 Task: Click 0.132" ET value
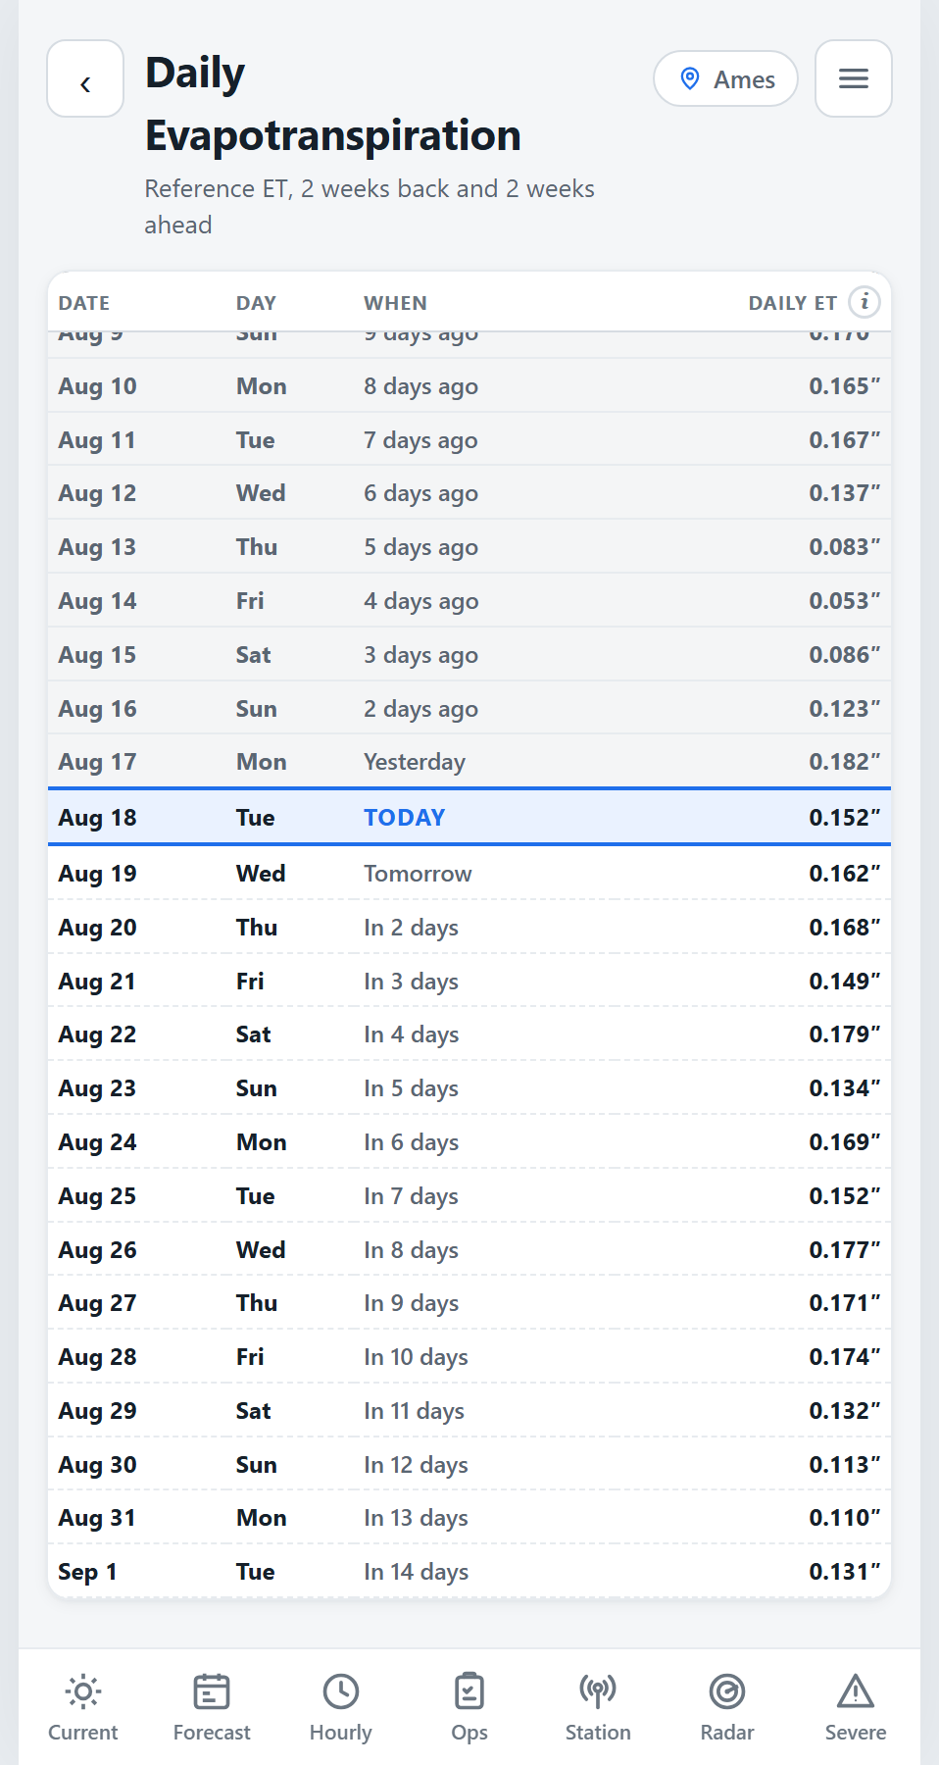tap(844, 1411)
